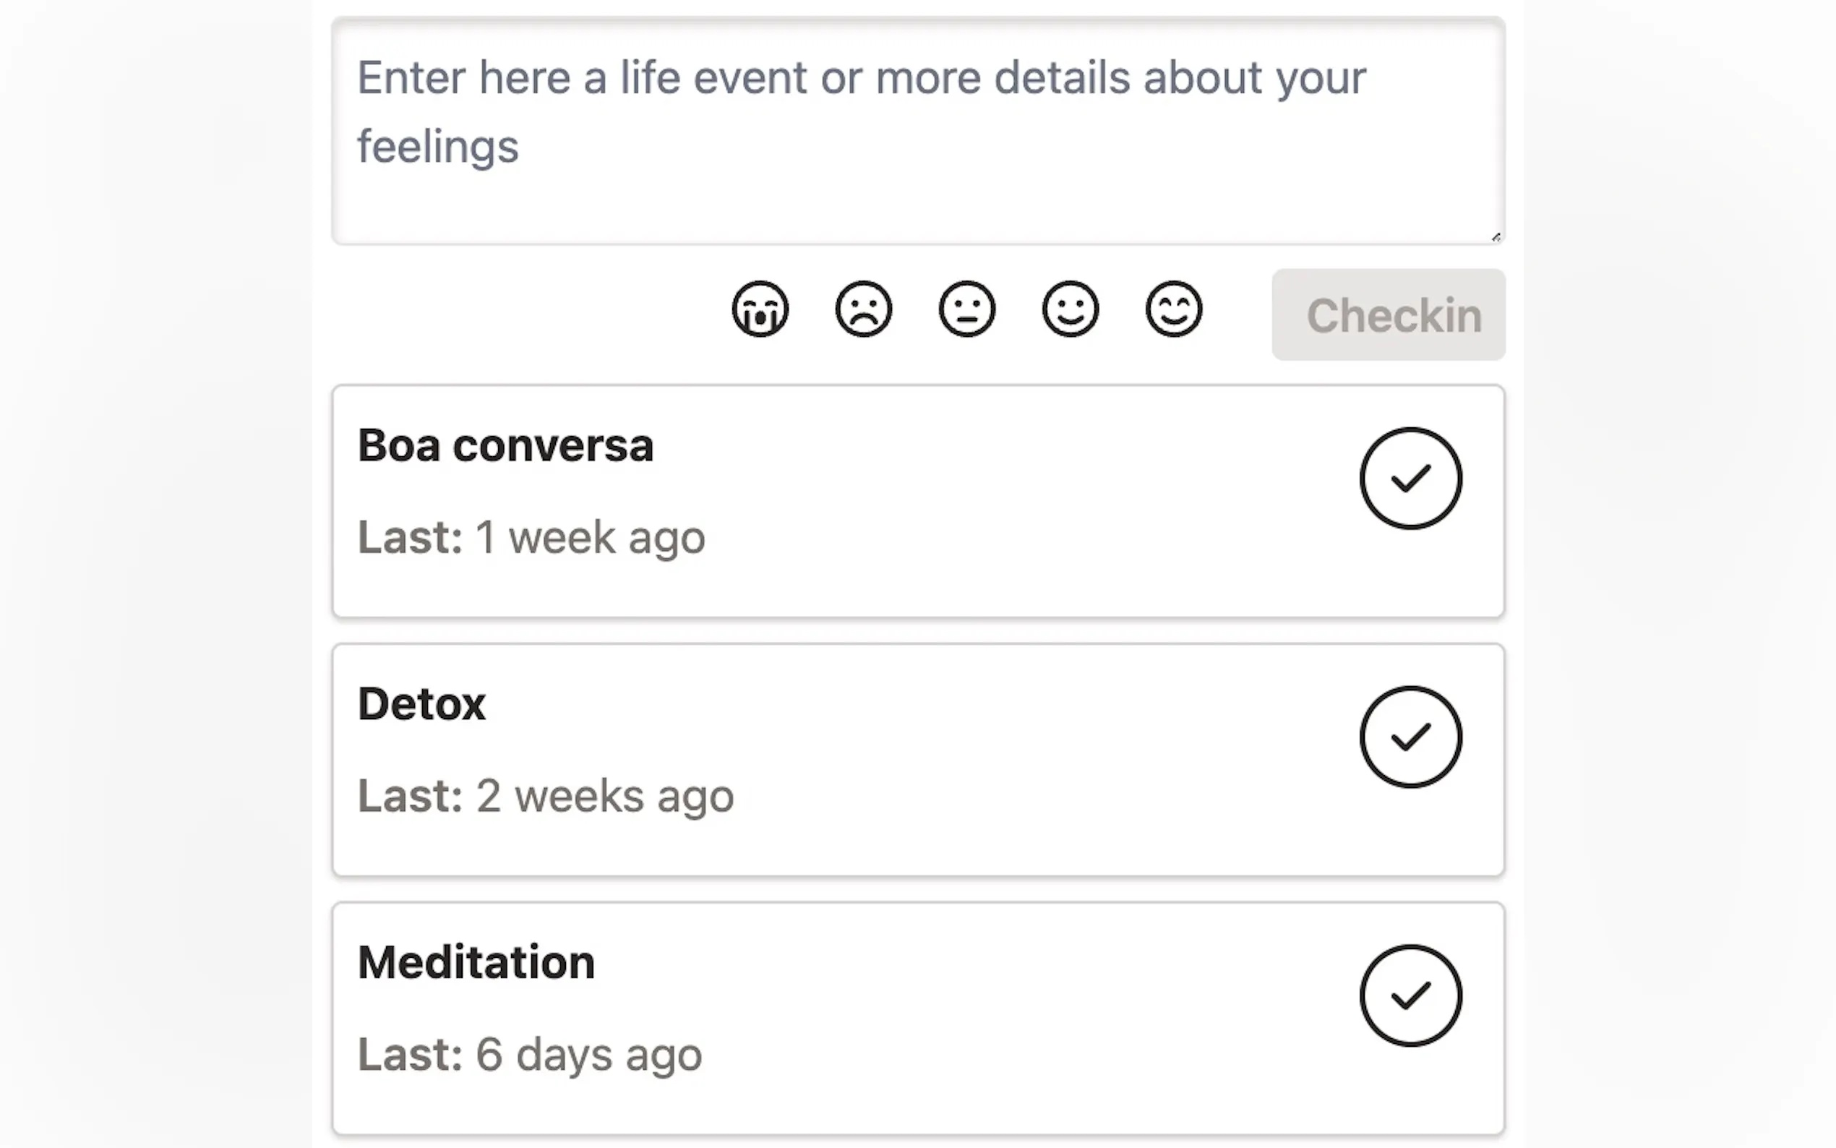Screen dimensions: 1836x1148
Task: Click the 'Last:' label under Detox
Action: pos(410,797)
